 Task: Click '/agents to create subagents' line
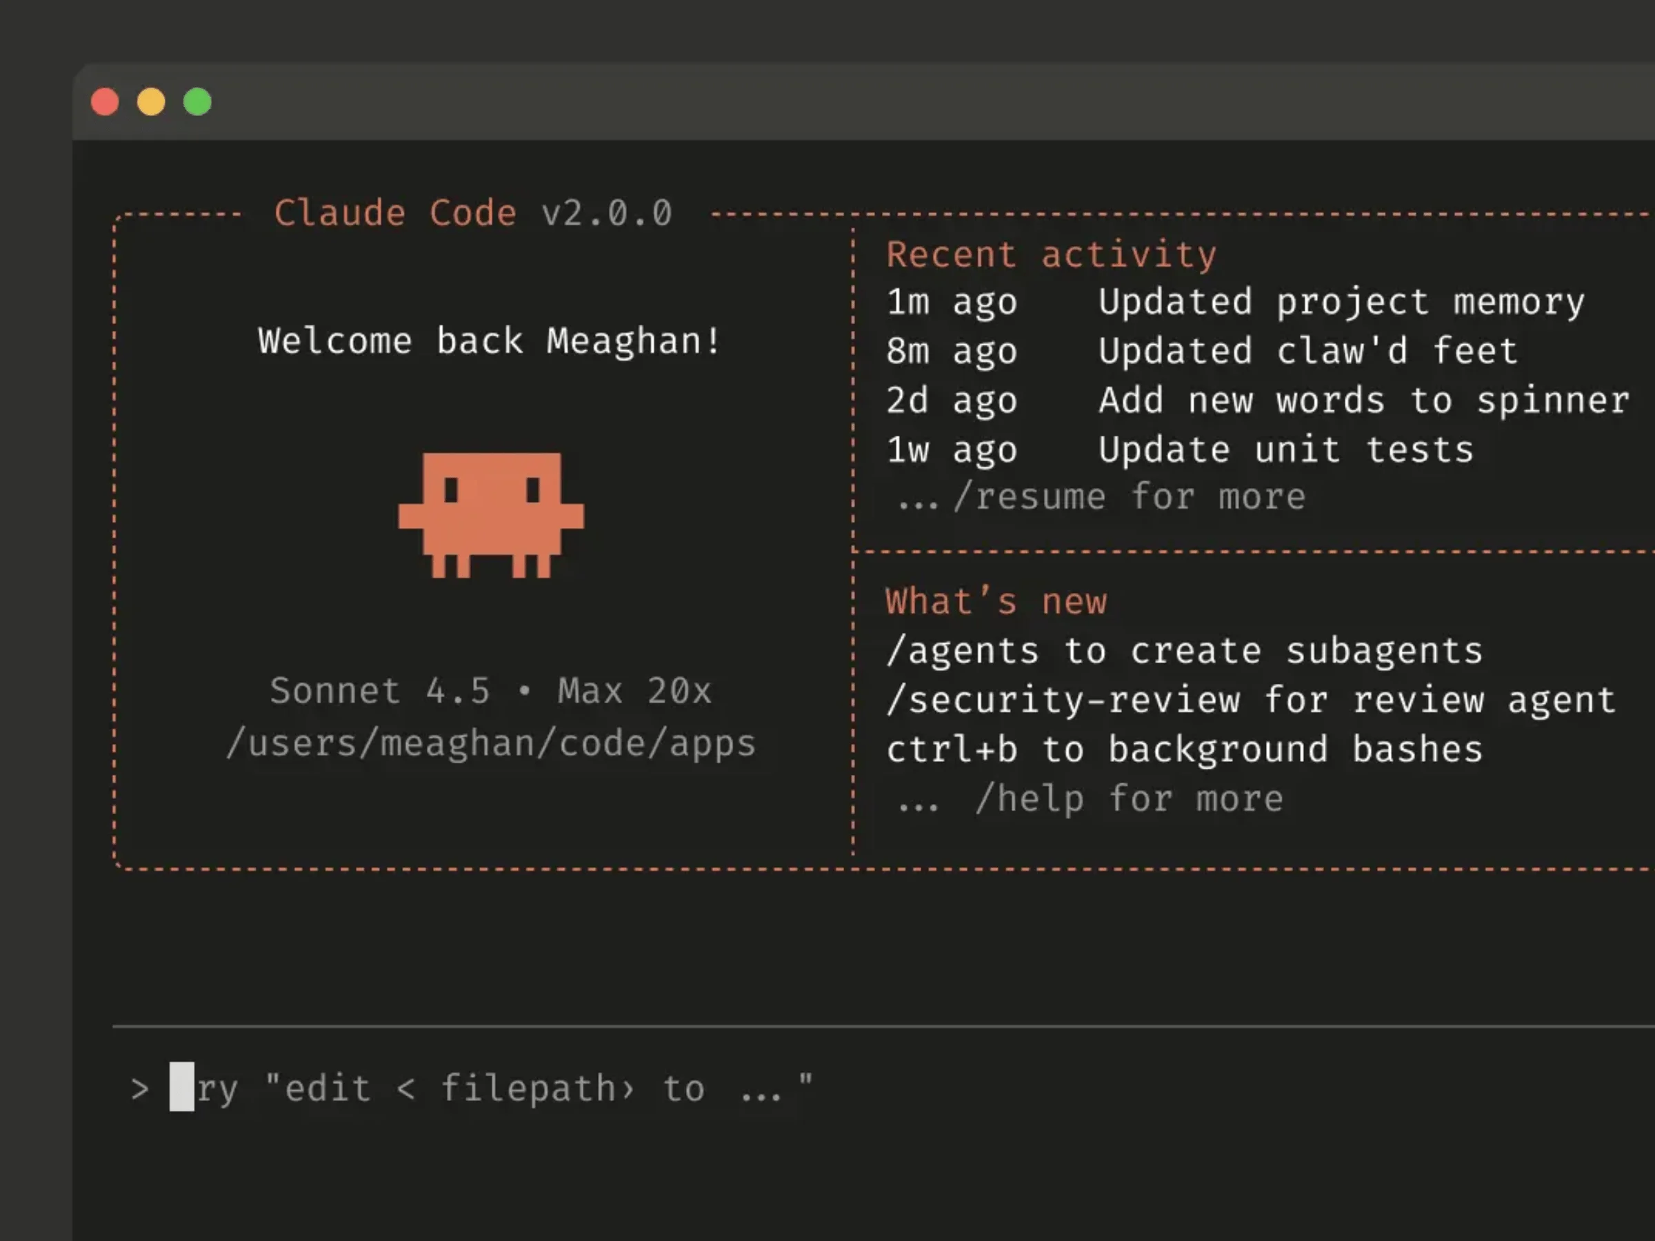1185,651
